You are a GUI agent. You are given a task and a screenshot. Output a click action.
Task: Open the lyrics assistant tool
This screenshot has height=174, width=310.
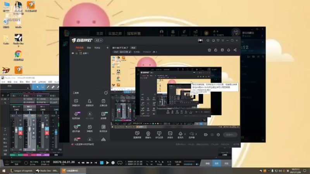[x=103, y=128]
